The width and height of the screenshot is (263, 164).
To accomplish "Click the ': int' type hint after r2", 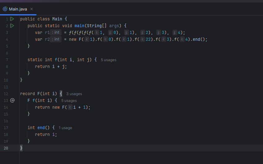I will pos(56,39).
